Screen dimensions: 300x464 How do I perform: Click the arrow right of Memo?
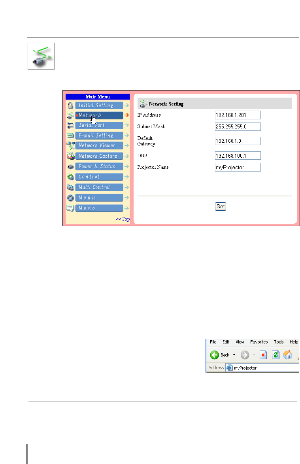pyautogui.click(x=126, y=208)
